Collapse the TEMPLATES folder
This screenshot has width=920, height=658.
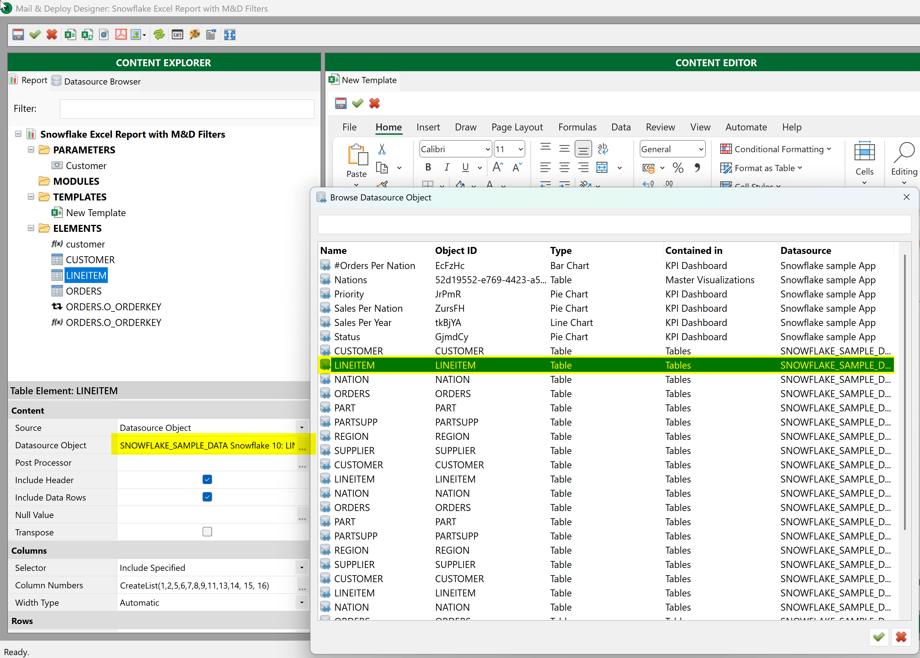(31, 196)
